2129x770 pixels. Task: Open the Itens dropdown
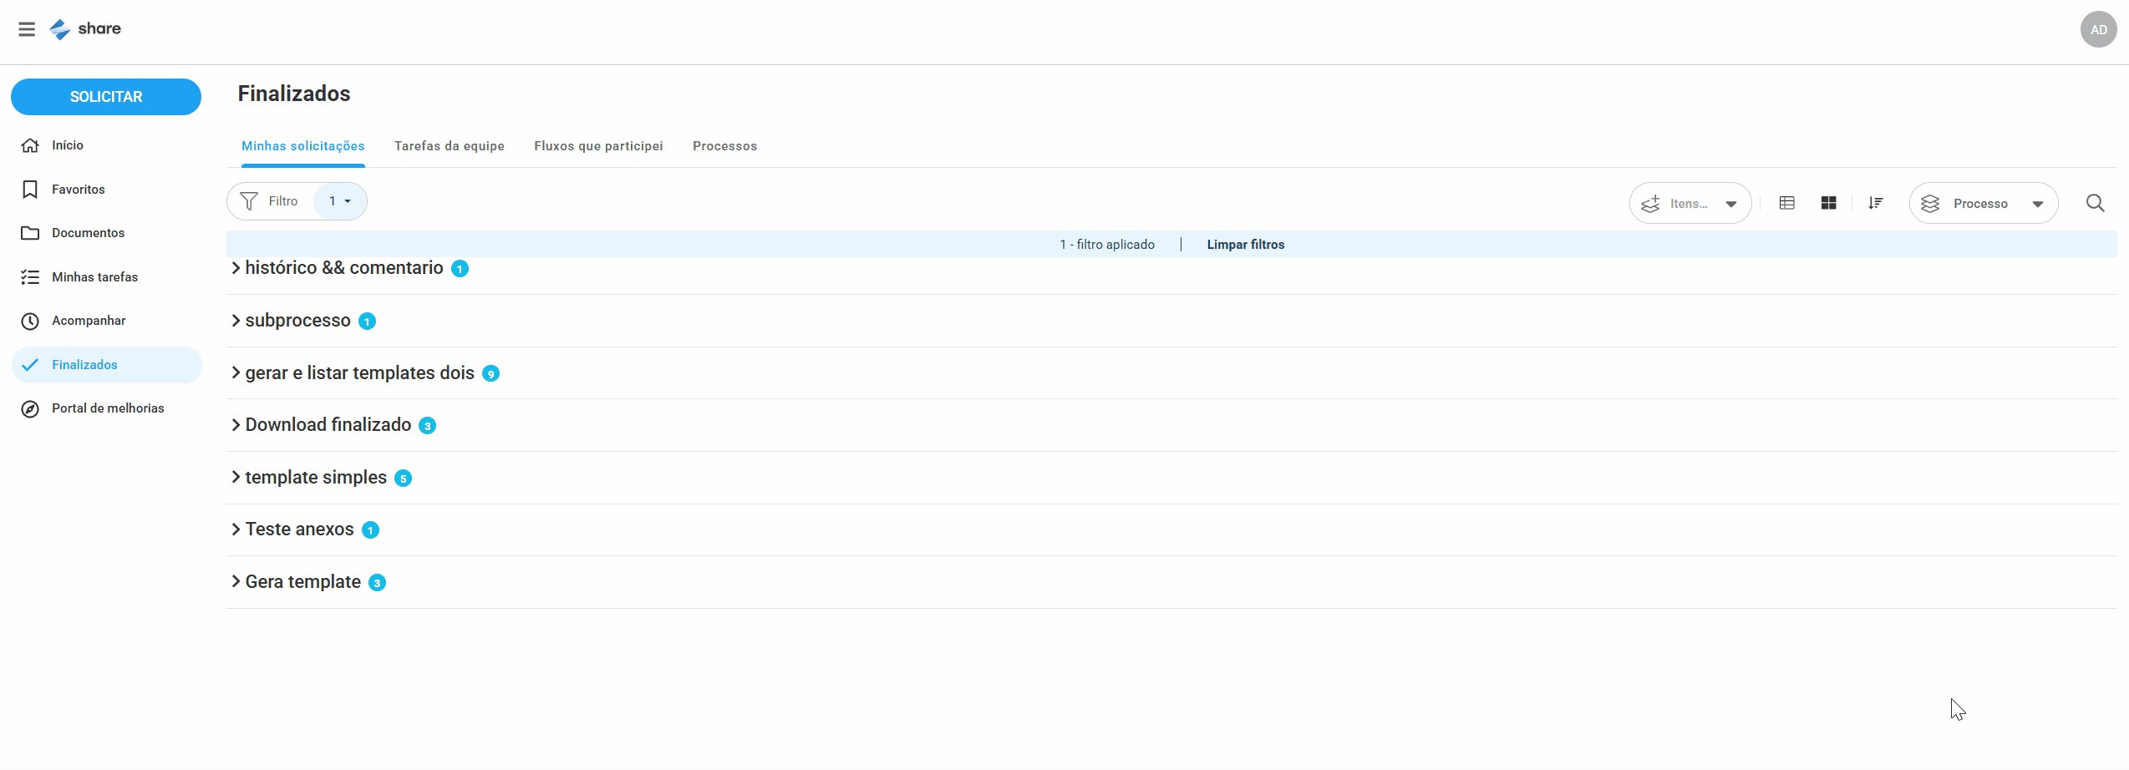pos(1689,203)
